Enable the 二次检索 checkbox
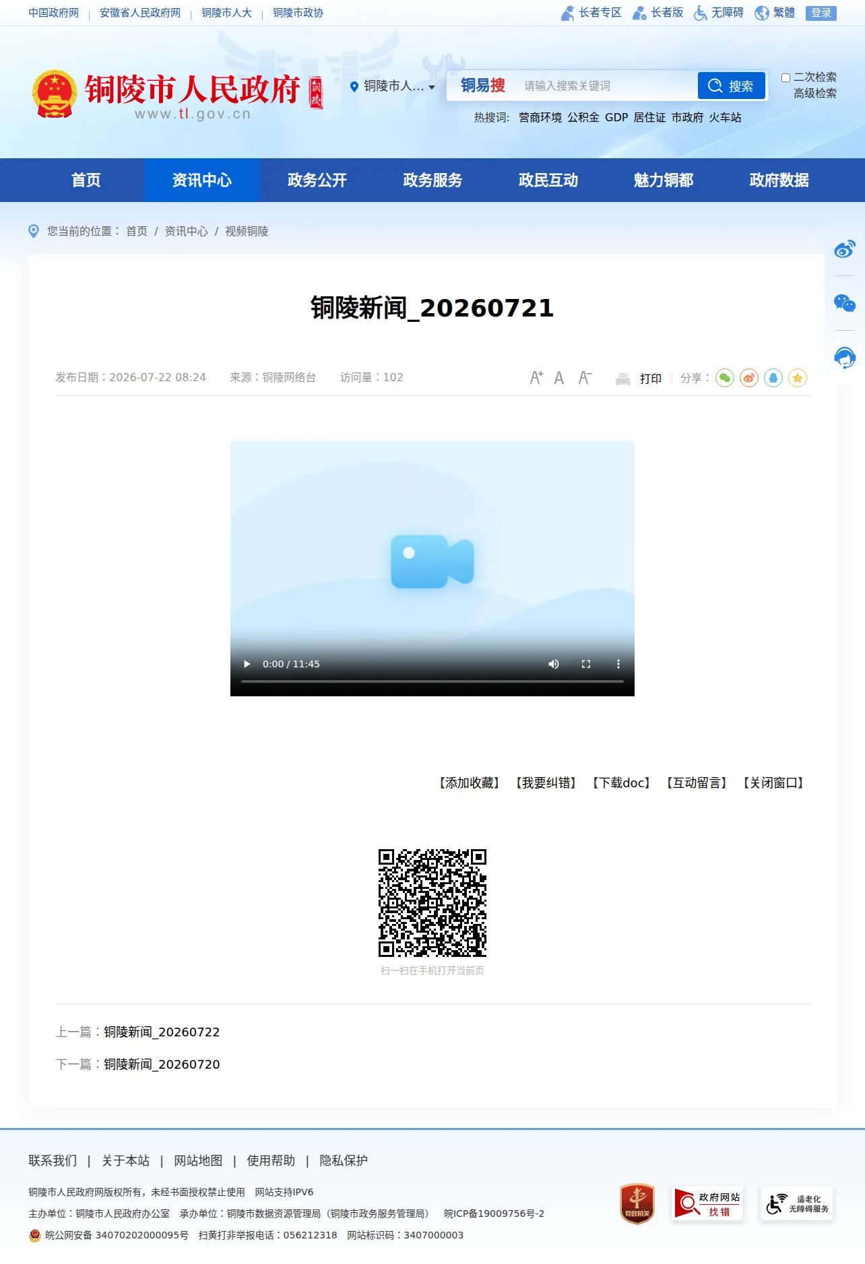This screenshot has width=865, height=1264. coord(786,77)
